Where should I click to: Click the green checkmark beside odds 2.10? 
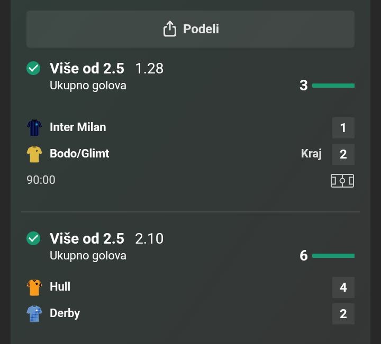33,238
